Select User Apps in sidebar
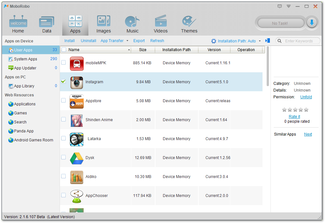Viewport: 325px width, 223px height. pos(31,50)
